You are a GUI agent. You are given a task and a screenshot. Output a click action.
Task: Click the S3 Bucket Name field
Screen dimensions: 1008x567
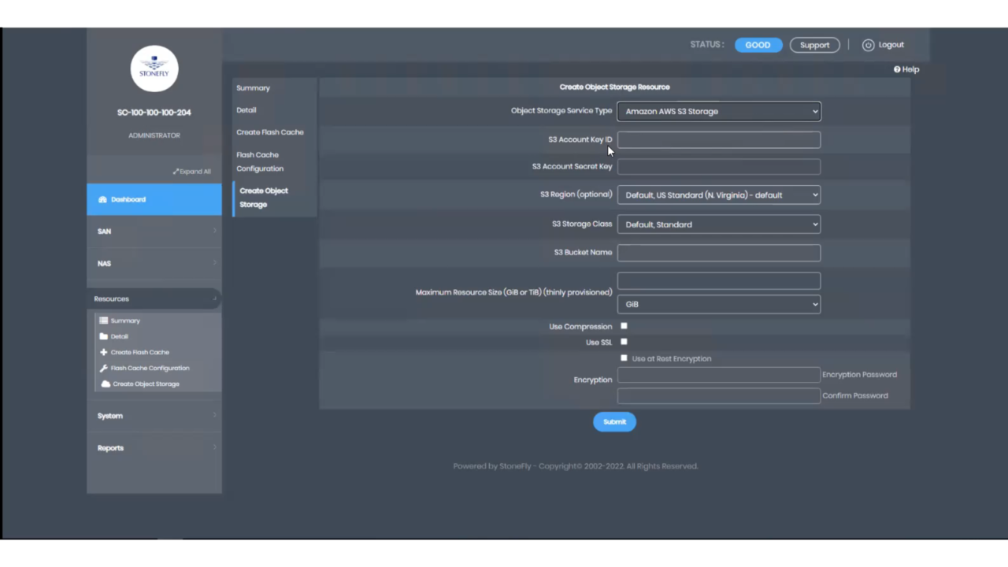click(718, 252)
